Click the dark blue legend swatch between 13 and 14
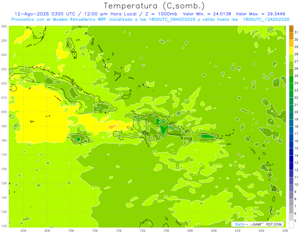 (291, 159)
